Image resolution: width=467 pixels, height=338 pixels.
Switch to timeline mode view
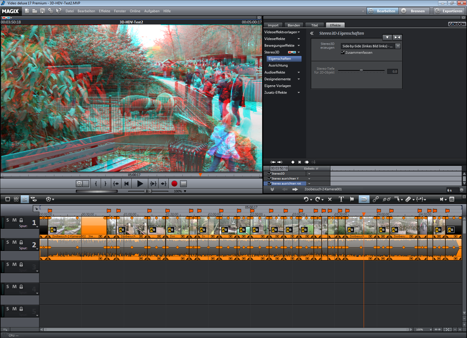click(x=25, y=199)
